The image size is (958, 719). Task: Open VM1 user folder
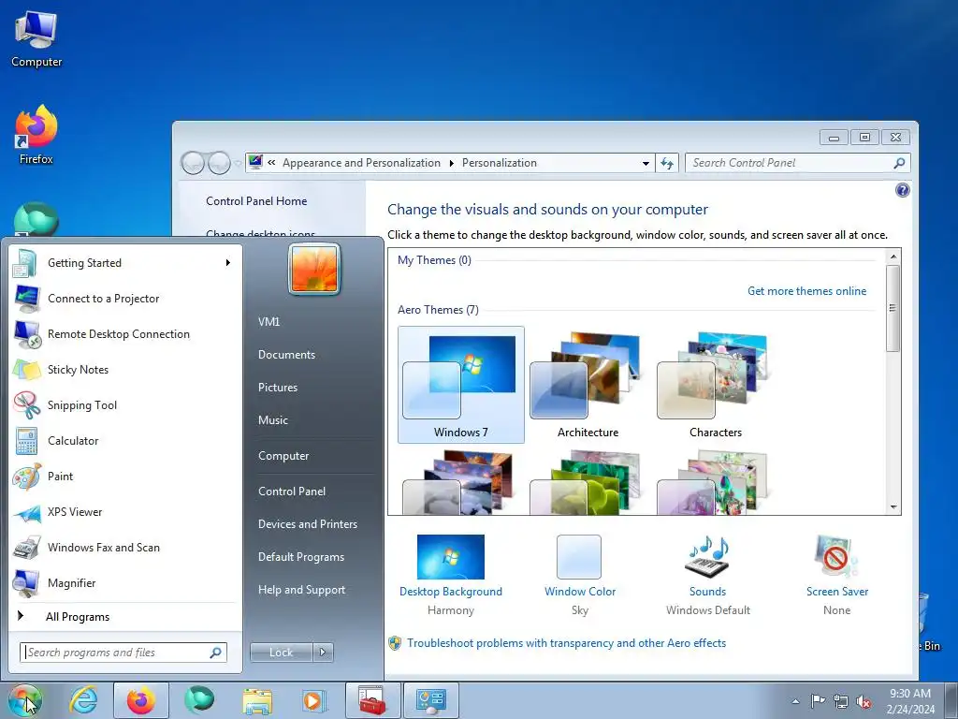pyautogui.click(x=269, y=322)
